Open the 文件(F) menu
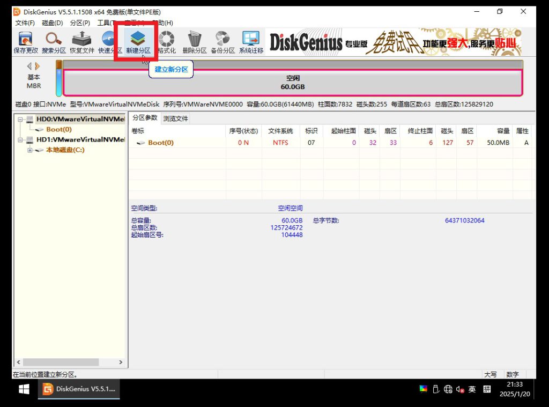This screenshot has height=407, width=549. pos(25,23)
